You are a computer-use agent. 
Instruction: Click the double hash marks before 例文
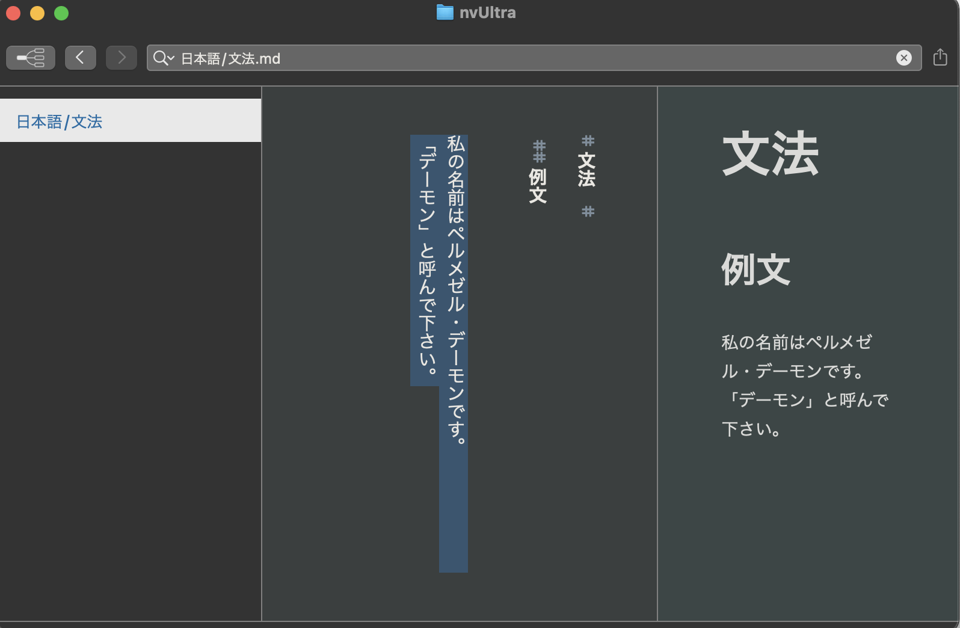539,151
